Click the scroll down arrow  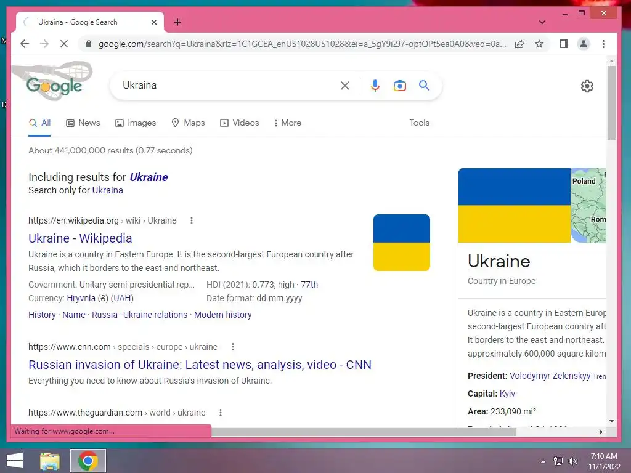(x=611, y=421)
